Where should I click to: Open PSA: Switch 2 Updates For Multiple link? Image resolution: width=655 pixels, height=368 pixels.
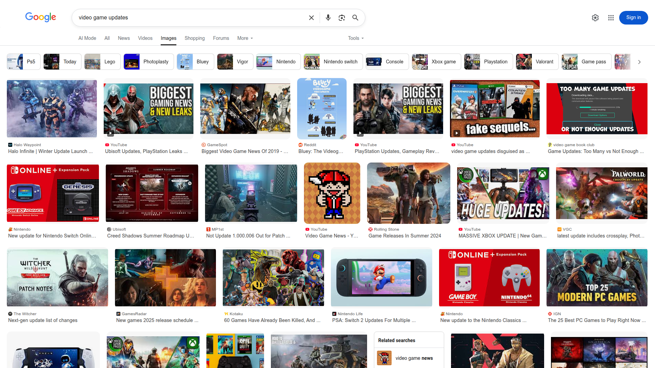pos(374,320)
